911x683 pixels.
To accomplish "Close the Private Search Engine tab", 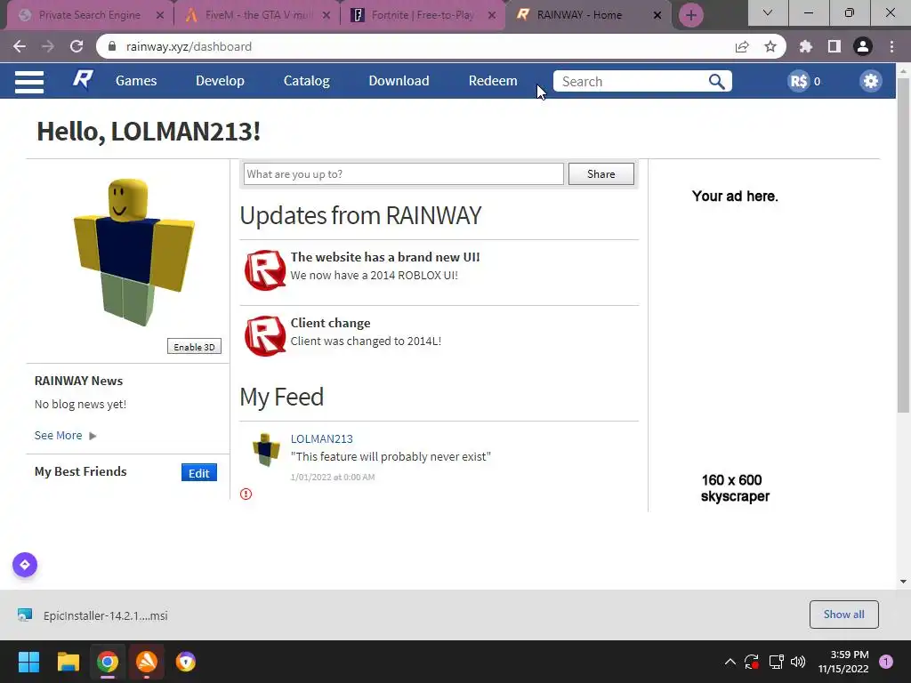I will [x=160, y=15].
